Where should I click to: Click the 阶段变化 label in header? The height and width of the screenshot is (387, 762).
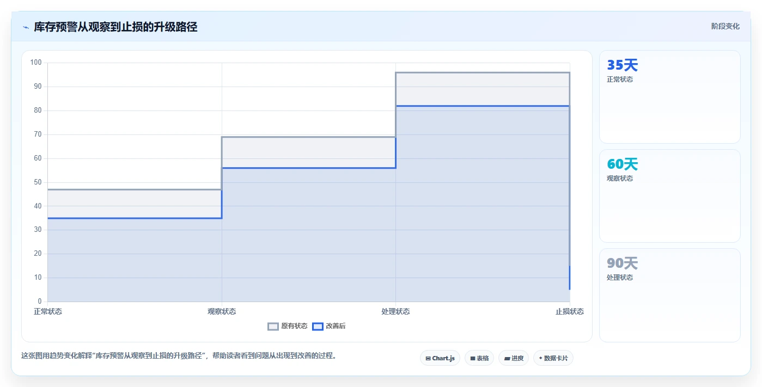click(x=726, y=26)
